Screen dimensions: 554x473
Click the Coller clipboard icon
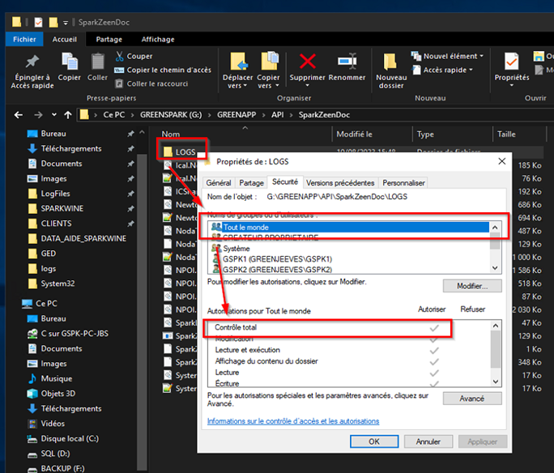pos(97,62)
